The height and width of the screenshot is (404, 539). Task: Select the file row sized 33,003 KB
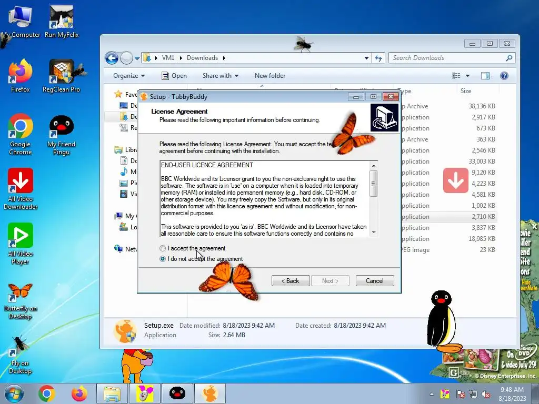449,161
